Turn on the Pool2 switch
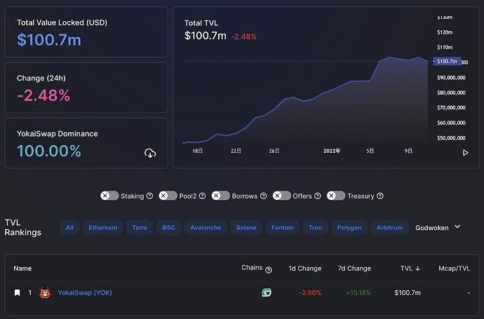Screen dimensions: 484x319 168,196
